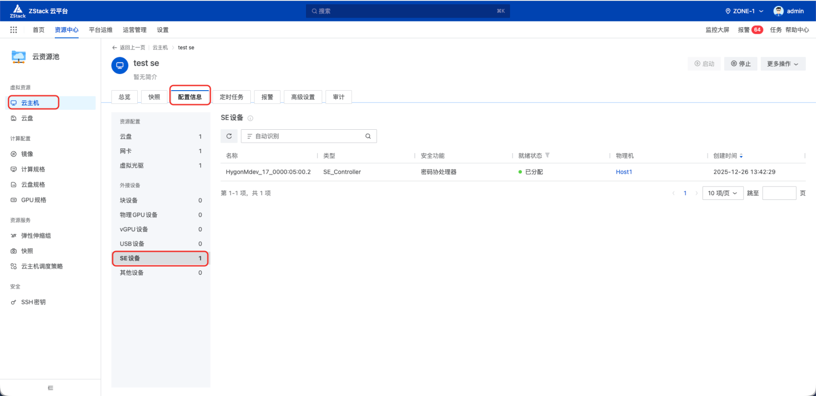
Task: Open the 报警 alerts badge showing 64
Action: (757, 30)
